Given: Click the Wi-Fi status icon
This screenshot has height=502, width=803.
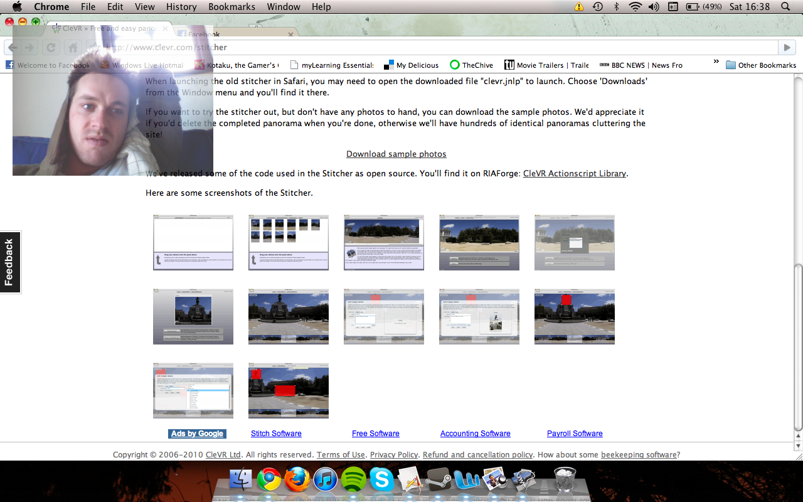Looking at the screenshot, I should 635,7.
